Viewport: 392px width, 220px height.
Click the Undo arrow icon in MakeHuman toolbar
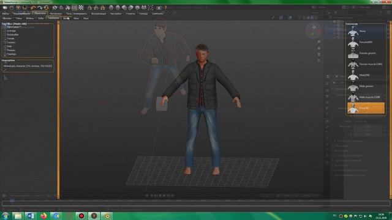(33, 8)
